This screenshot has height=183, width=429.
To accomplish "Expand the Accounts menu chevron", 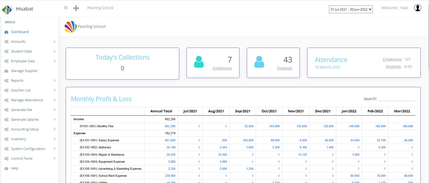I will tap(55, 42).
